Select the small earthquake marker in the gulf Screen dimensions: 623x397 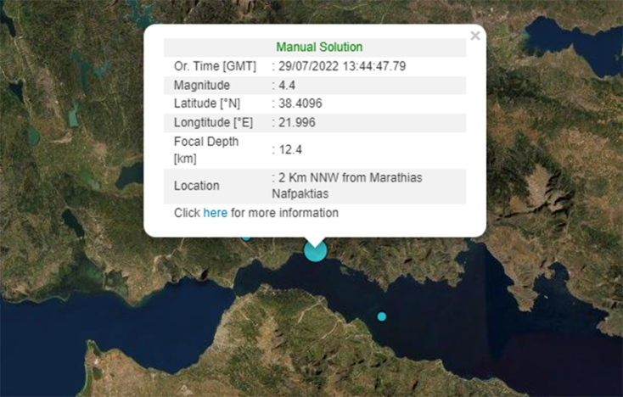tap(382, 316)
